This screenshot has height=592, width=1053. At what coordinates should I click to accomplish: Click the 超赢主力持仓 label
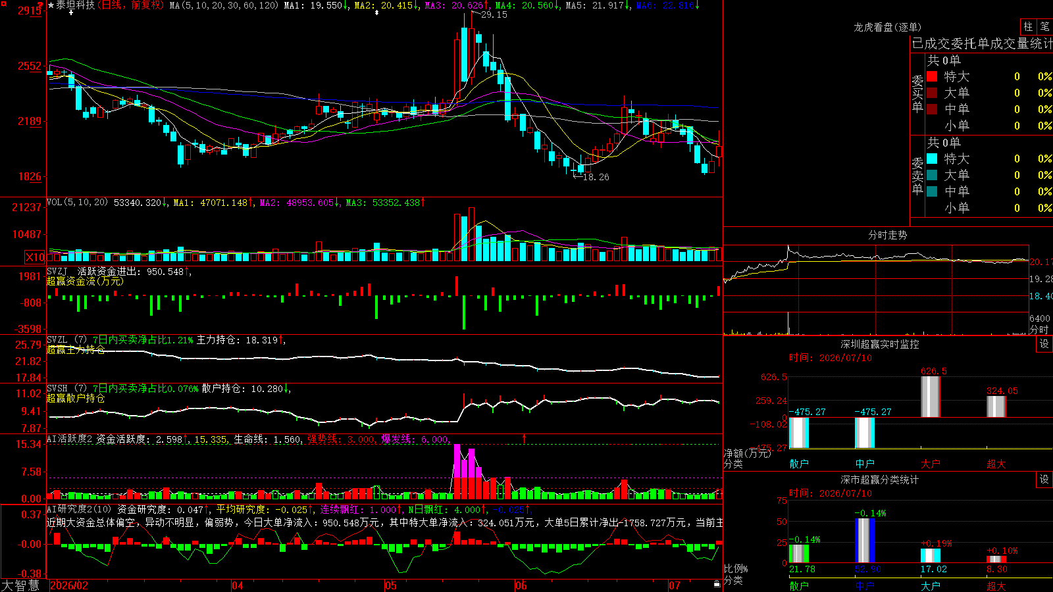click(x=76, y=349)
